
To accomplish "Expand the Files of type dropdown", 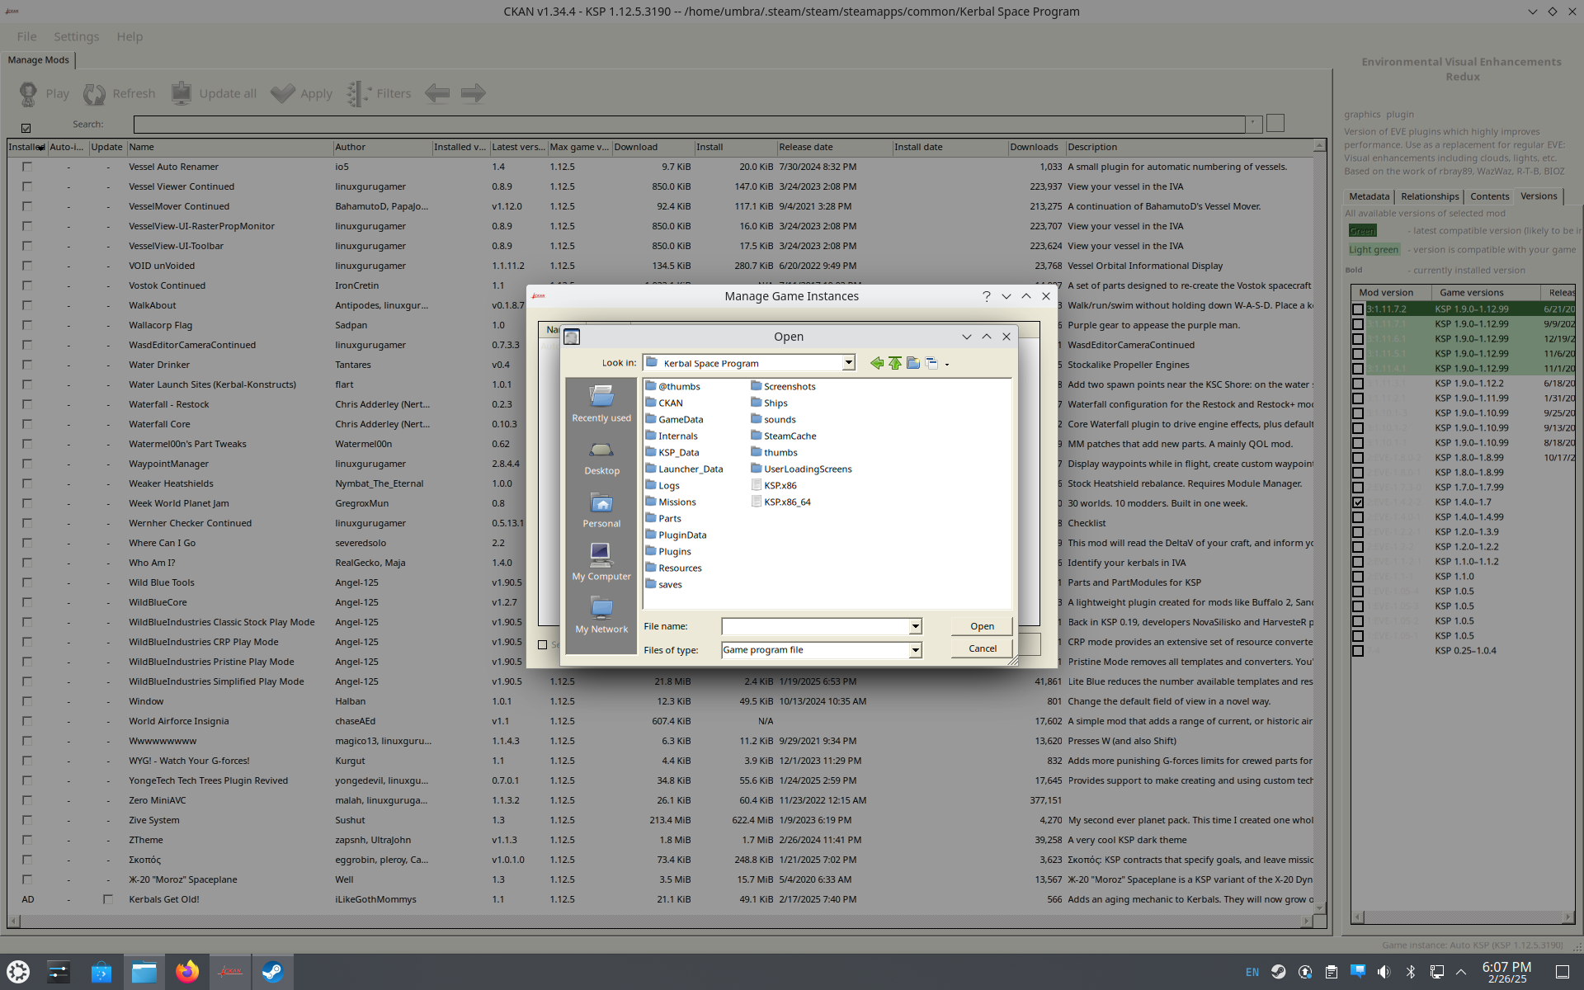I will (915, 650).
